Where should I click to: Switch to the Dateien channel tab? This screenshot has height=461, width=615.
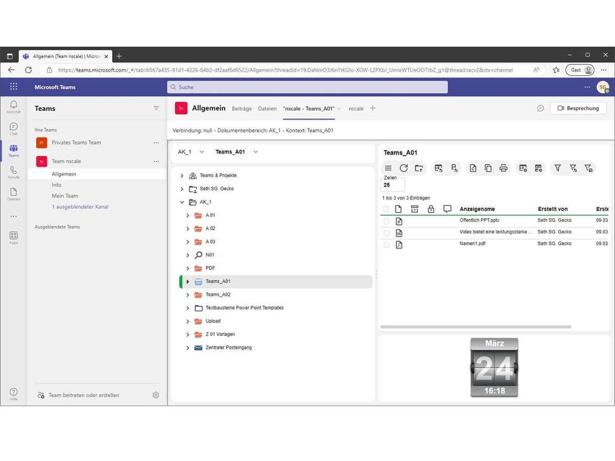[267, 109]
